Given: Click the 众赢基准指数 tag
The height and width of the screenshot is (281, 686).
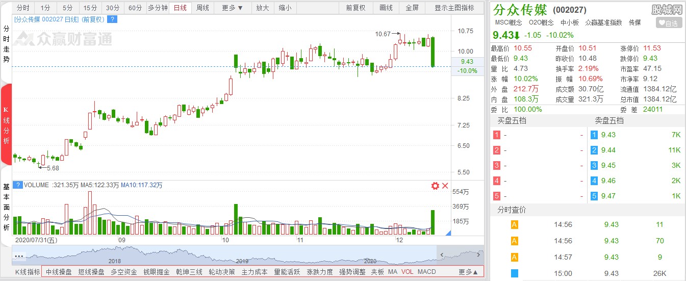Looking at the screenshot, I should pos(604,22).
